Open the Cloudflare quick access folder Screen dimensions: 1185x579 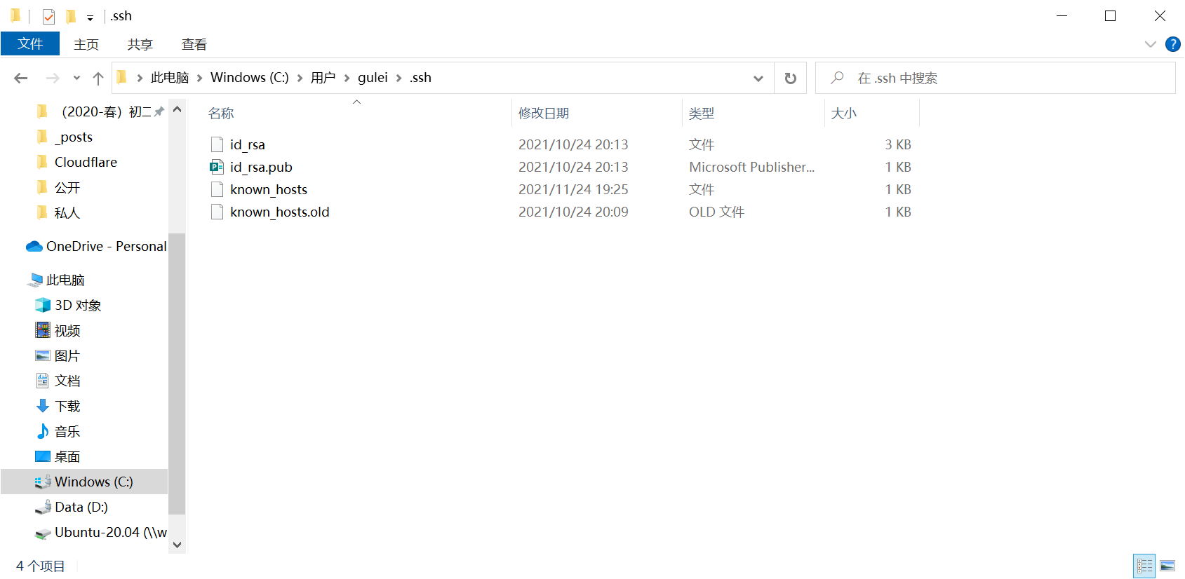pos(86,162)
